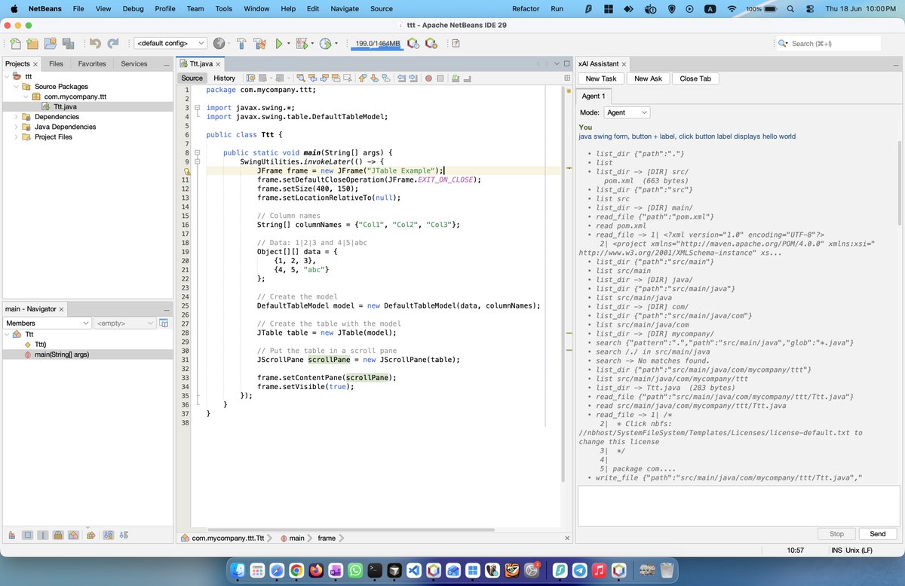Switch to the Favorites tab
The image size is (905, 586).
[92, 64]
